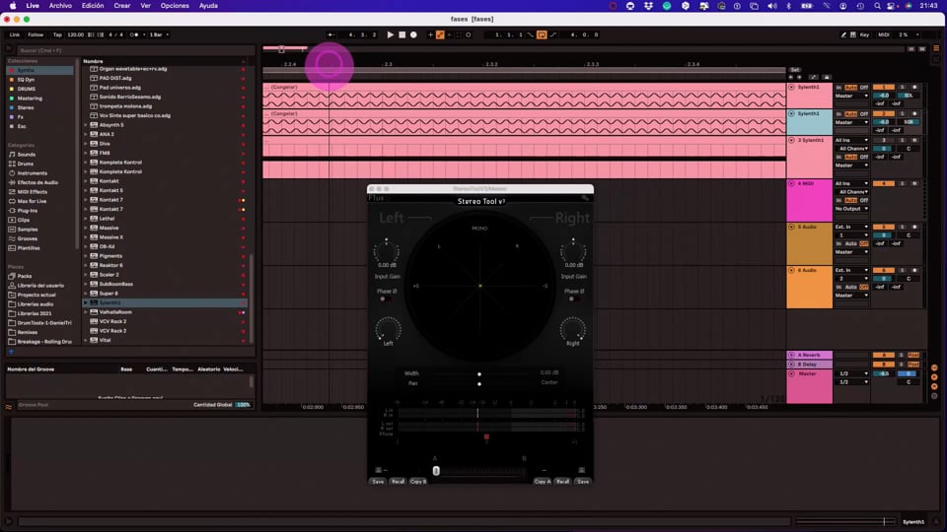Open Drums category in browser
Image resolution: width=947 pixels, height=532 pixels.
click(26, 164)
